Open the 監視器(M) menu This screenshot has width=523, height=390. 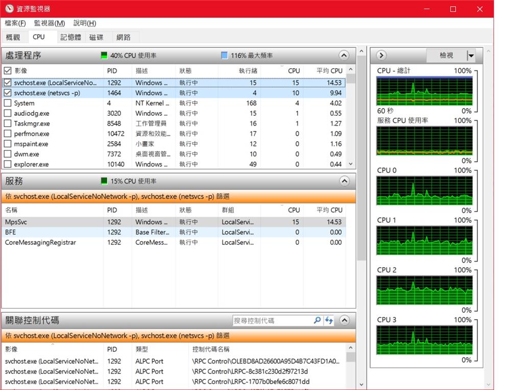tap(50, 23)
